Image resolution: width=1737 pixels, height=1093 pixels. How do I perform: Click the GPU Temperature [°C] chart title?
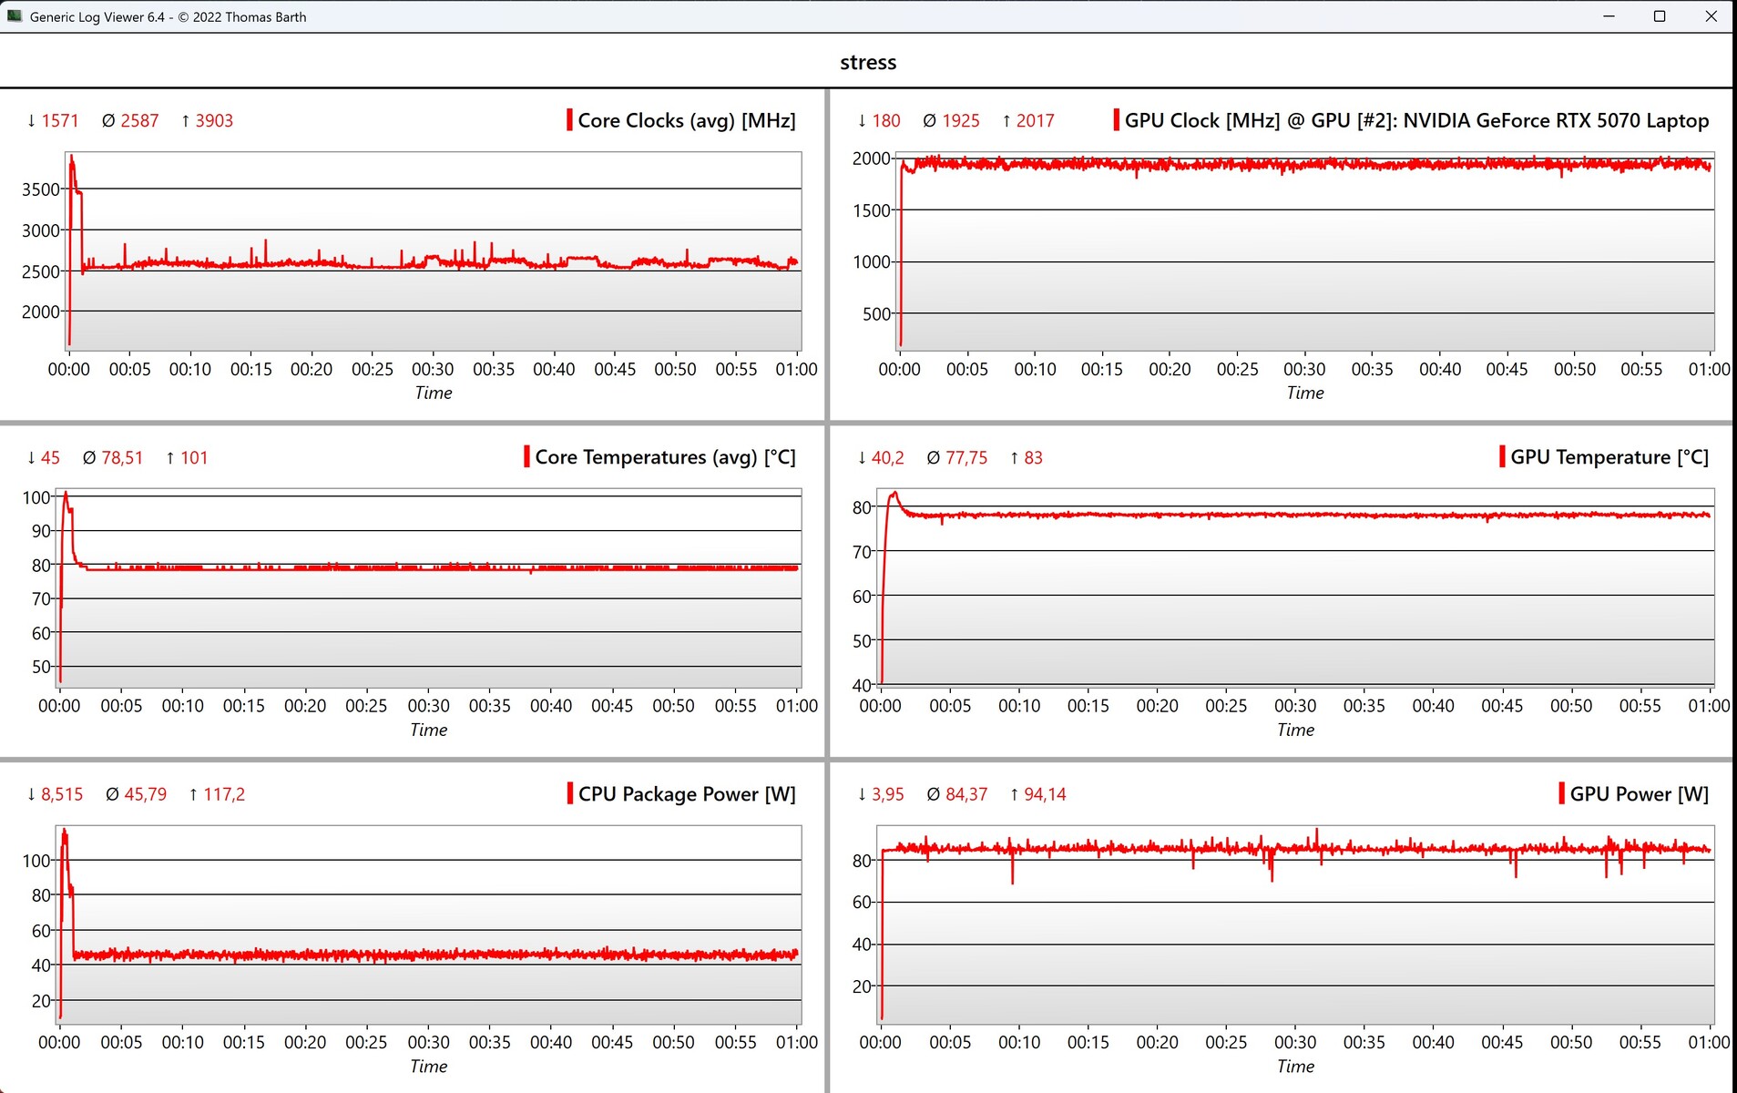(1609, 457)
